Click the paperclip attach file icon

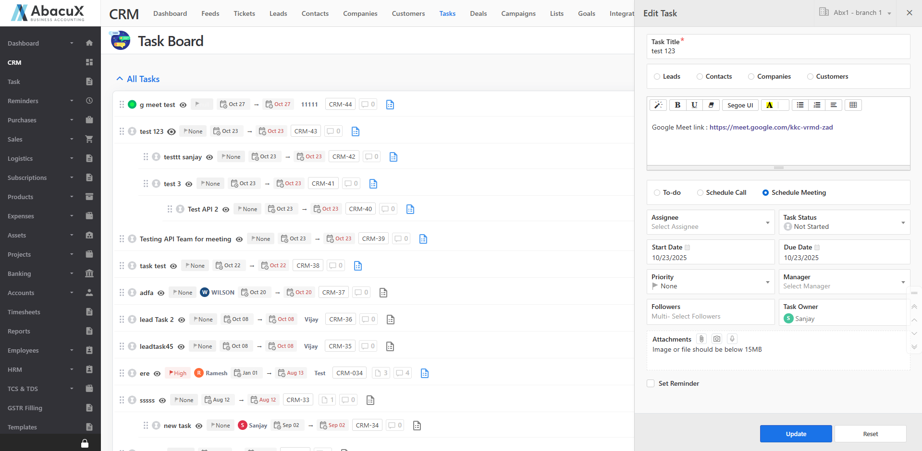click(x=701, y=339)
